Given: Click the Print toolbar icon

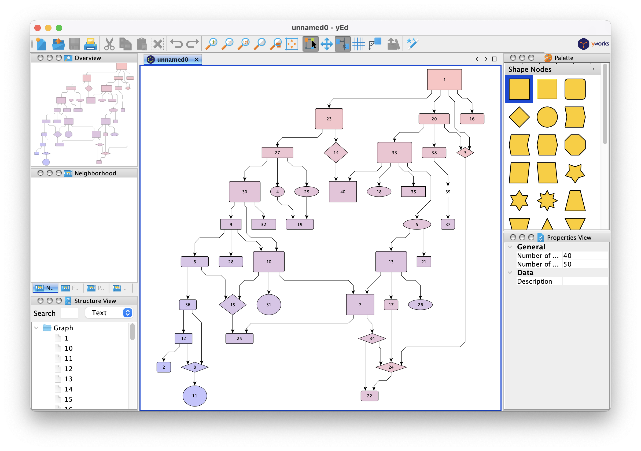Looking at the screenshot, I should click(x=90, y=44).
